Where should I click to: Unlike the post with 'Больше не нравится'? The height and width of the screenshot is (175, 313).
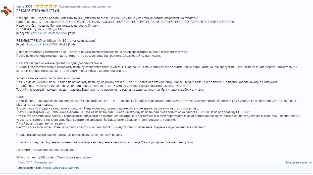298,162
